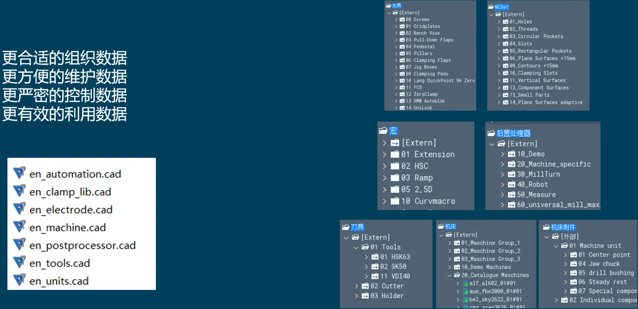Select 10 Lang QuickPoint 96 Zero
638x309 pixels.
coord(440,81)
